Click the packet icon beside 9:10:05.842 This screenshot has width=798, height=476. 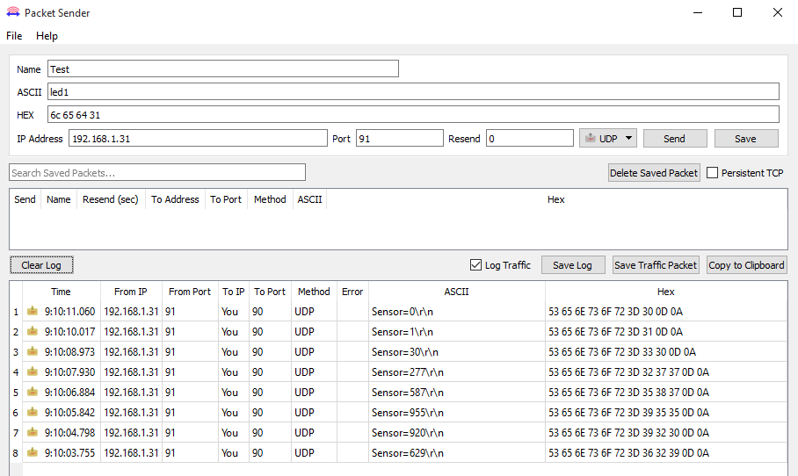pyautogui.click(x=33, y=412)
